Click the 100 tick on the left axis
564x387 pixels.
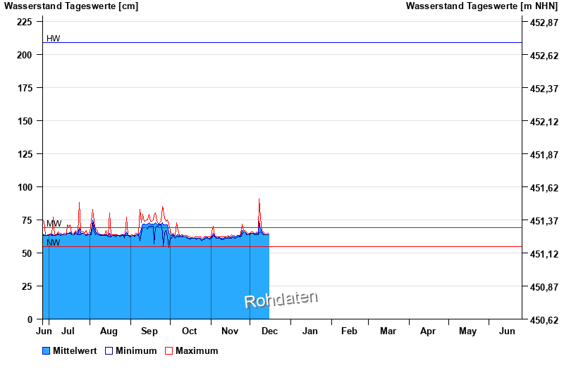pos(25,187)
